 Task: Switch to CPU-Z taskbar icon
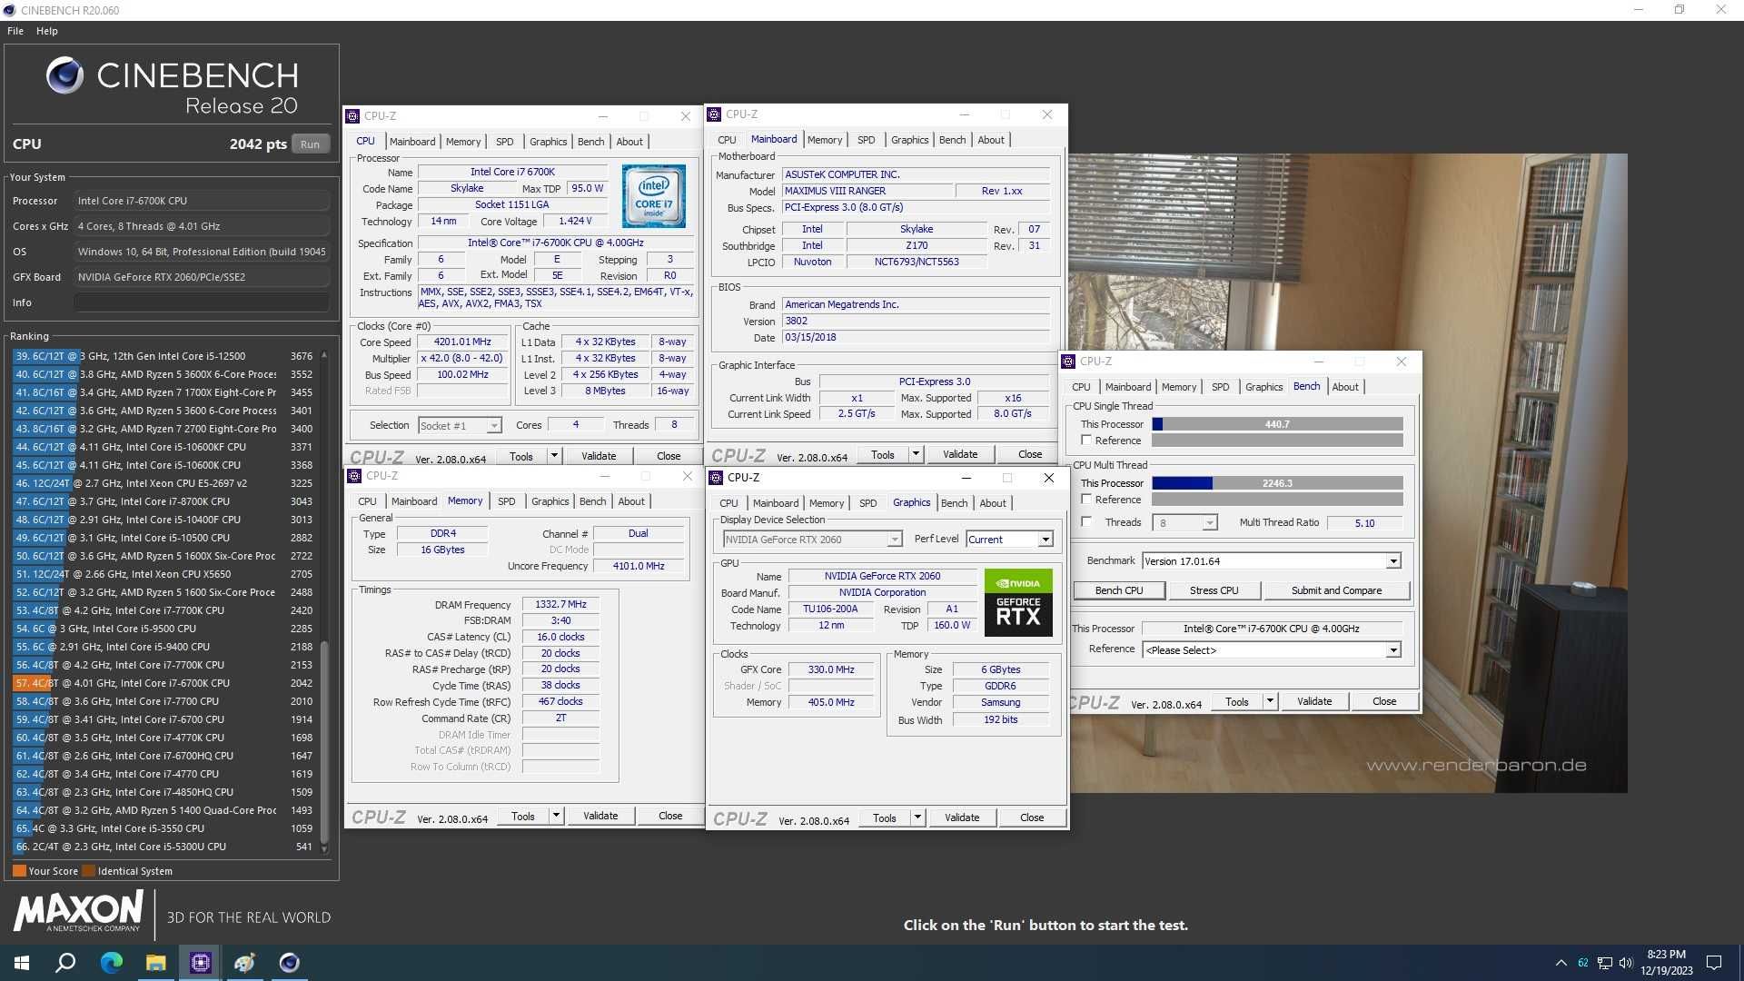pos(200,963)
